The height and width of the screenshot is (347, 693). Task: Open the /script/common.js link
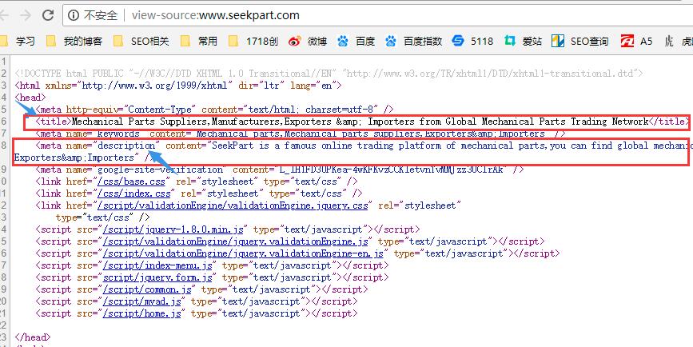click(x=147, y=289)
